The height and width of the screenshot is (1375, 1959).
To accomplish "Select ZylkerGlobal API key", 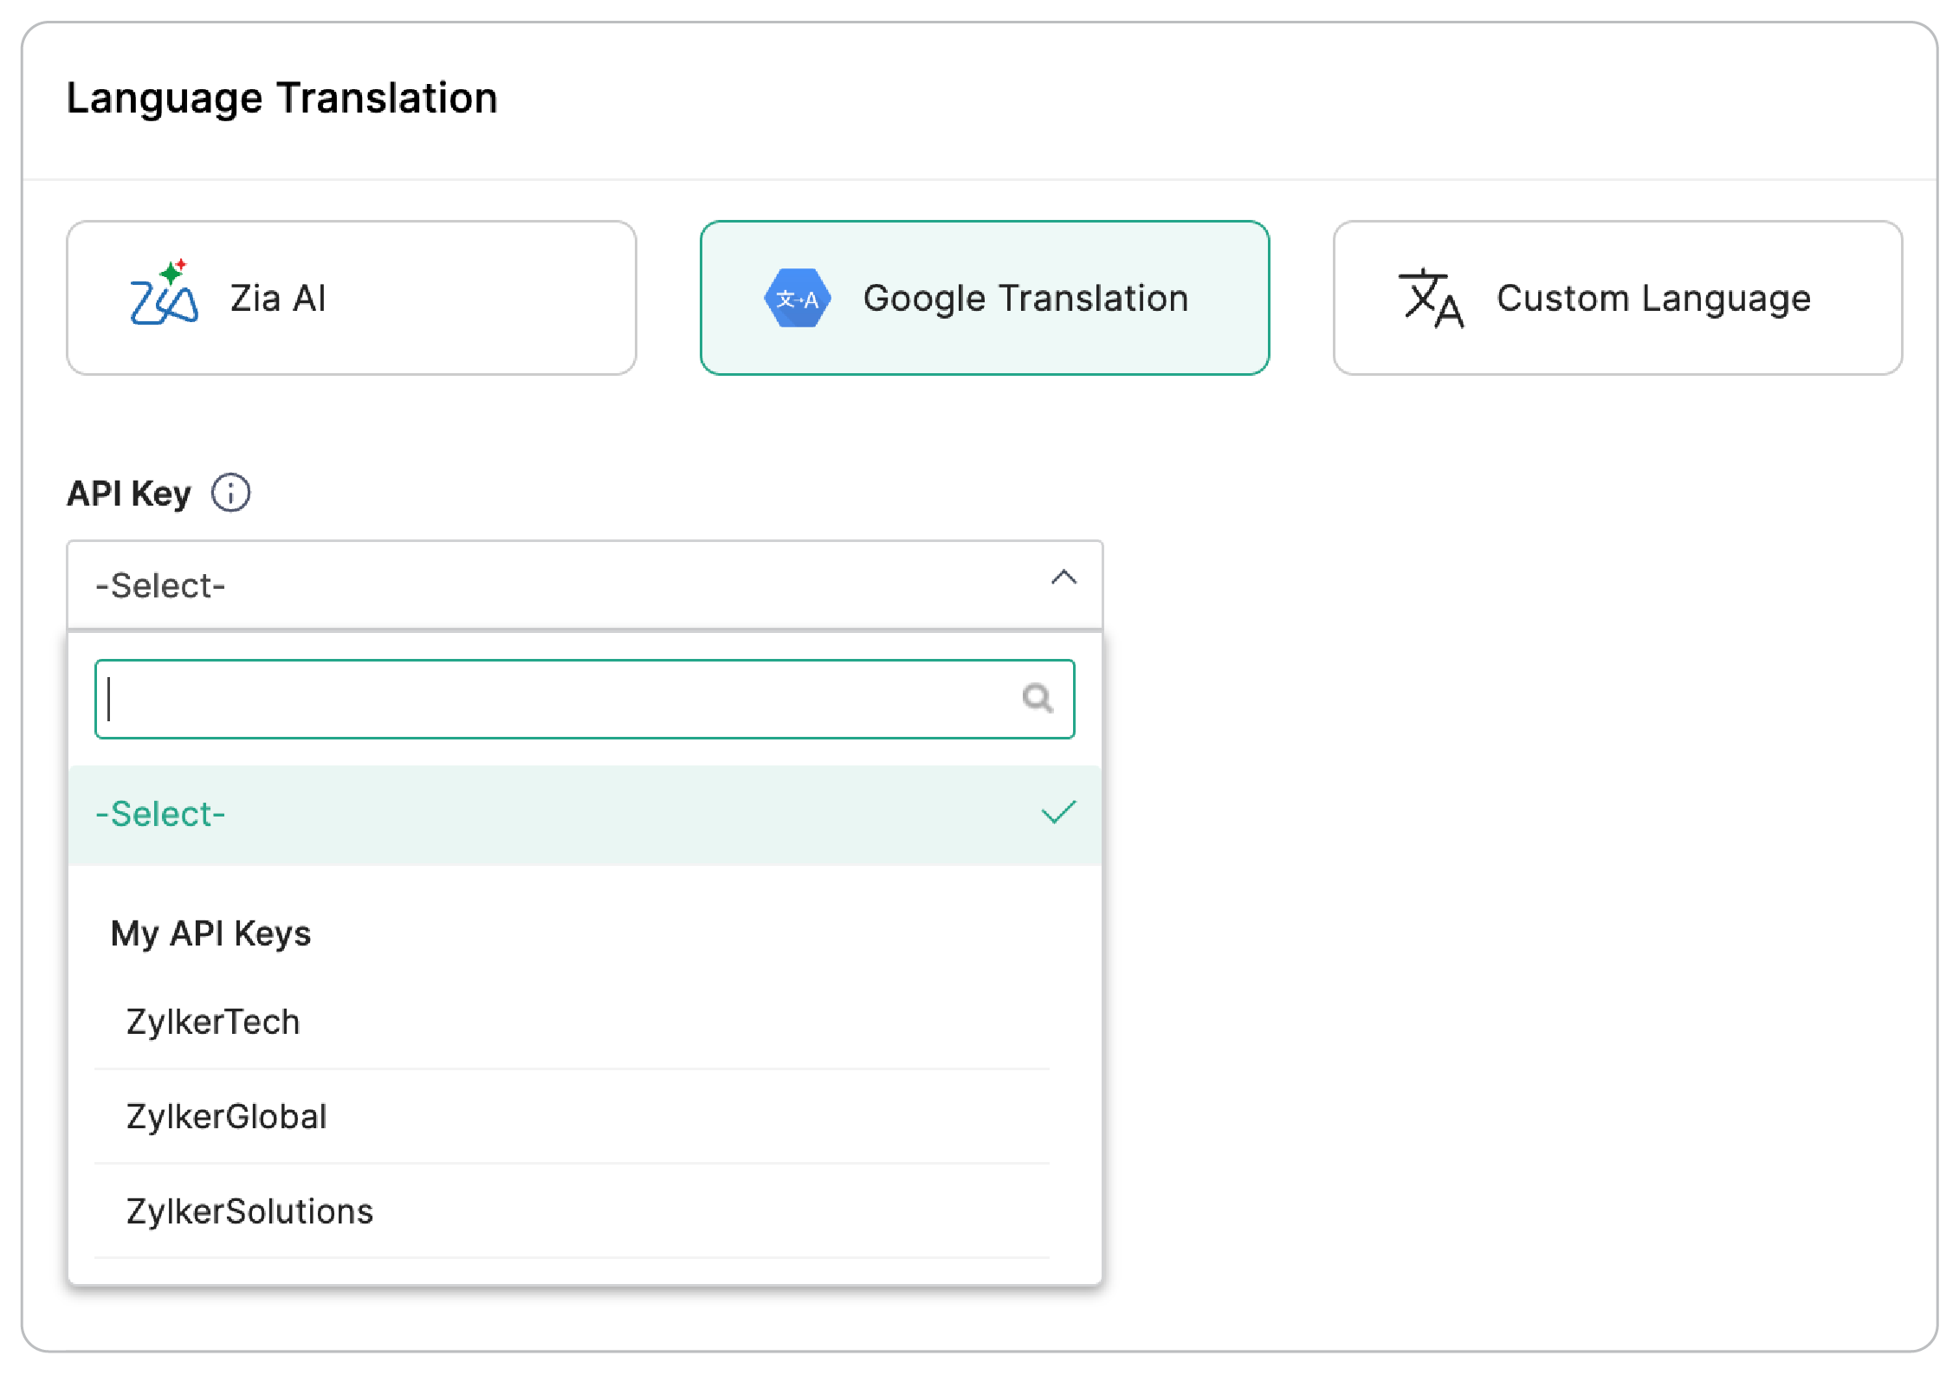I will (572, 1117).
